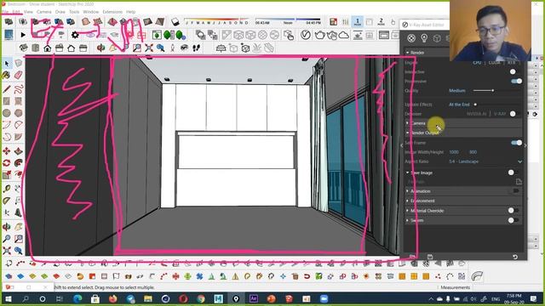Open Materials category in V-Ray Asset Editor

click(x=411, y=38)
